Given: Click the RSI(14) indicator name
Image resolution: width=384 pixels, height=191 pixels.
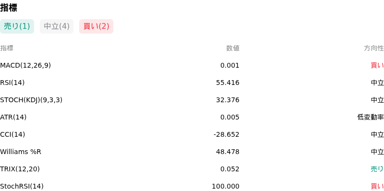Looking at the screenshot, I should tap(12, 83).
